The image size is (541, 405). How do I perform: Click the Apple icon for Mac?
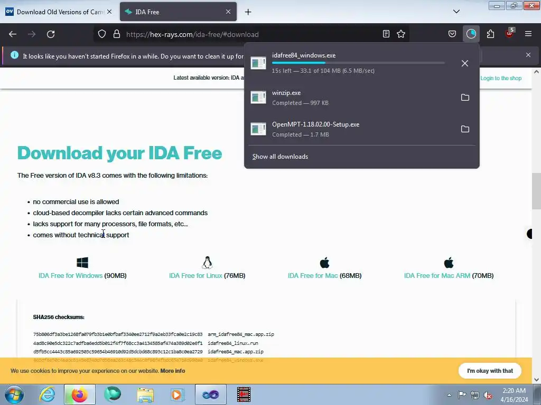[325, 263]
